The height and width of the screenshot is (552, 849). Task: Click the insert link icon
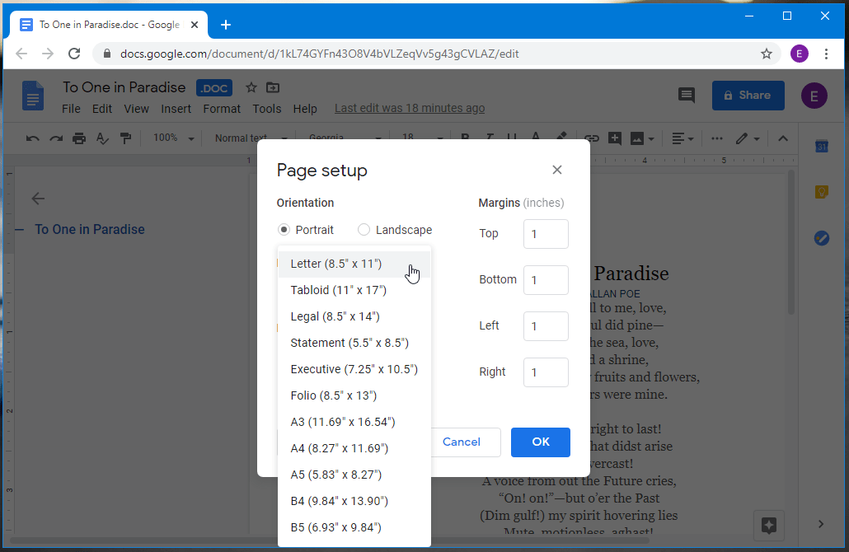click(591, 138)
